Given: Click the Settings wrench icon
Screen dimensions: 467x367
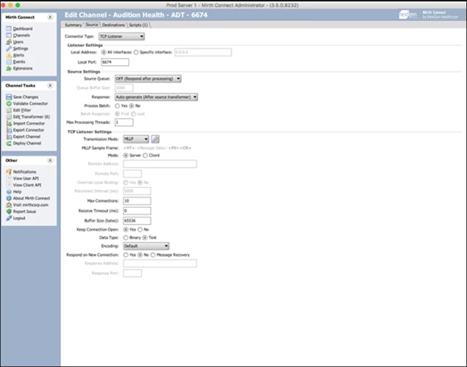Looking at the screenshot, I should click(x=9, y=48).
